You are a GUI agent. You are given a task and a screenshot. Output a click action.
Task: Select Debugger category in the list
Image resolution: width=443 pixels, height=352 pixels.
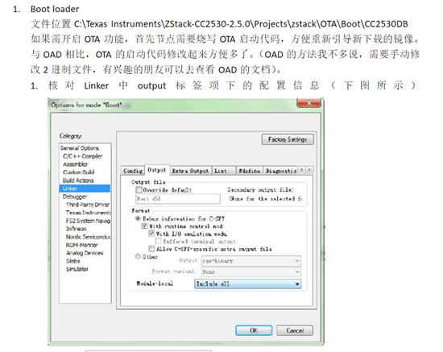coord(75,197)
